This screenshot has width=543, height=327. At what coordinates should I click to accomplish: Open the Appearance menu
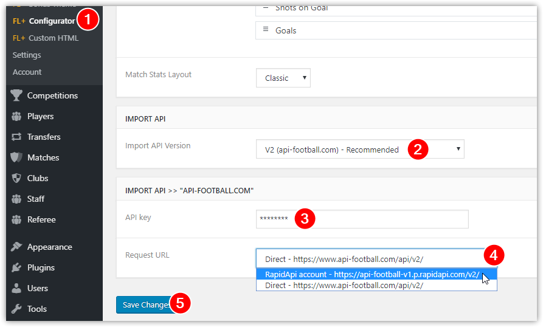[50, 247]
